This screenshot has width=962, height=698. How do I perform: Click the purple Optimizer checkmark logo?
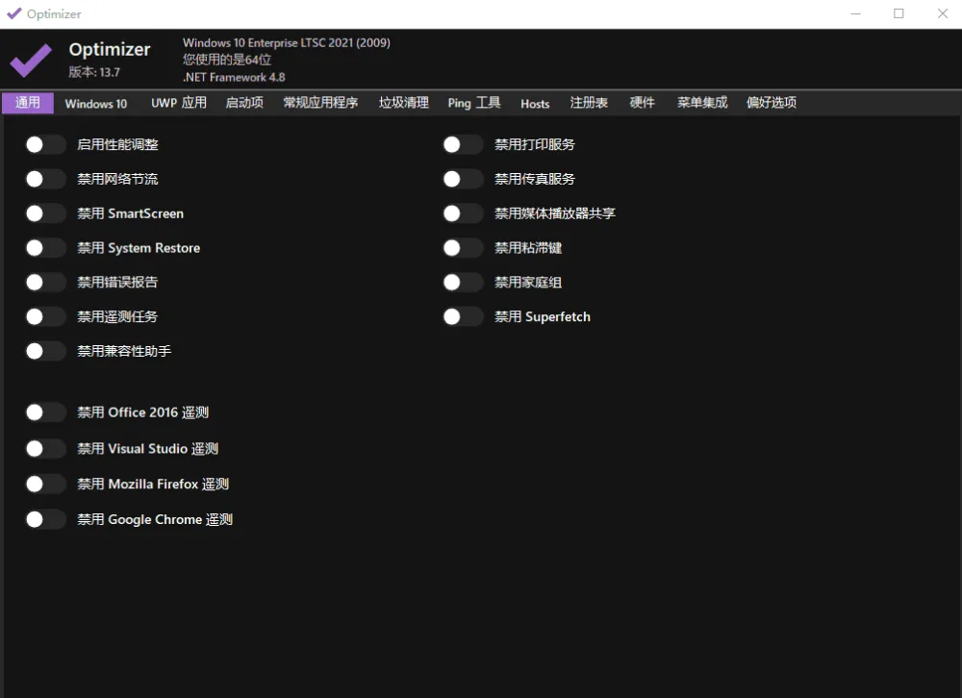click(x=30, y=60)
